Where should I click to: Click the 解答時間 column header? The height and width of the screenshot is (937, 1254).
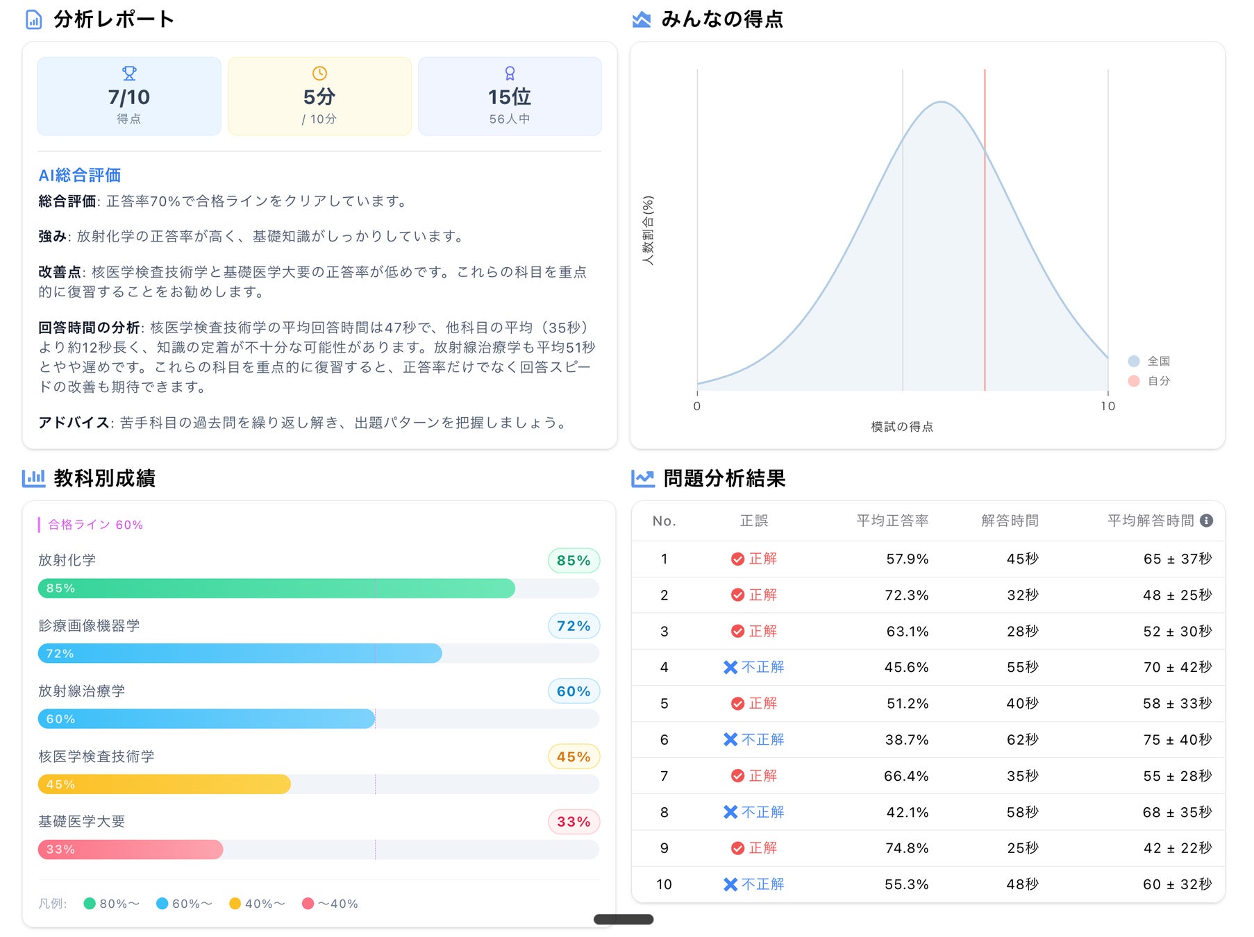click(1010, 521)
